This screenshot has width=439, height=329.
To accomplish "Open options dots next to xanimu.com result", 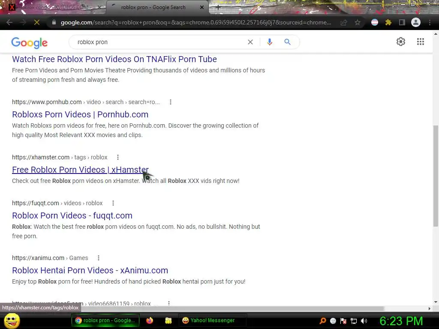I will [x=99, y=258].
